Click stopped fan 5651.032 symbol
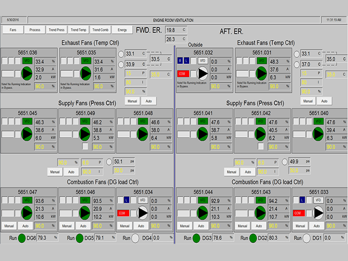 click(x=203, y=73)
